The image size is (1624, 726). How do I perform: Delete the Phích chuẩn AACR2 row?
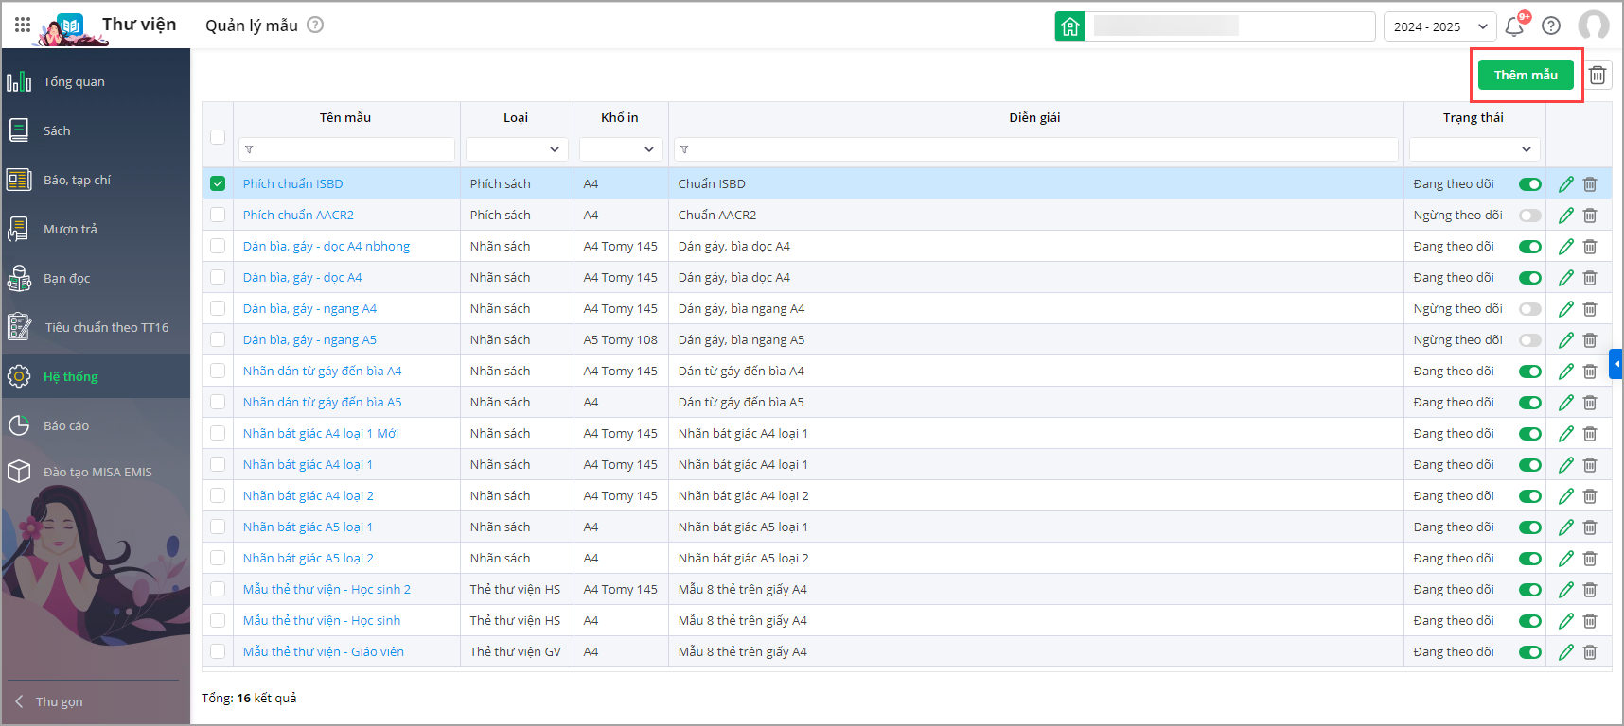[1590, 216]
